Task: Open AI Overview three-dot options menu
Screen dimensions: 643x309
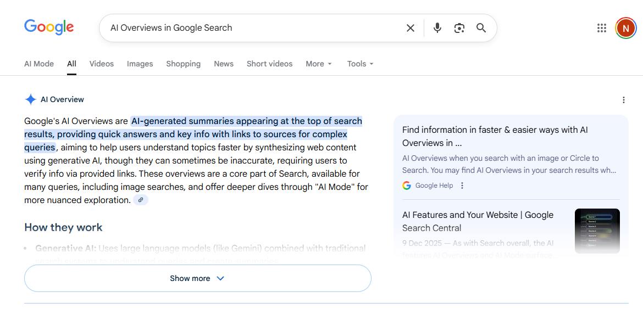Action: [x=623, y=100]
